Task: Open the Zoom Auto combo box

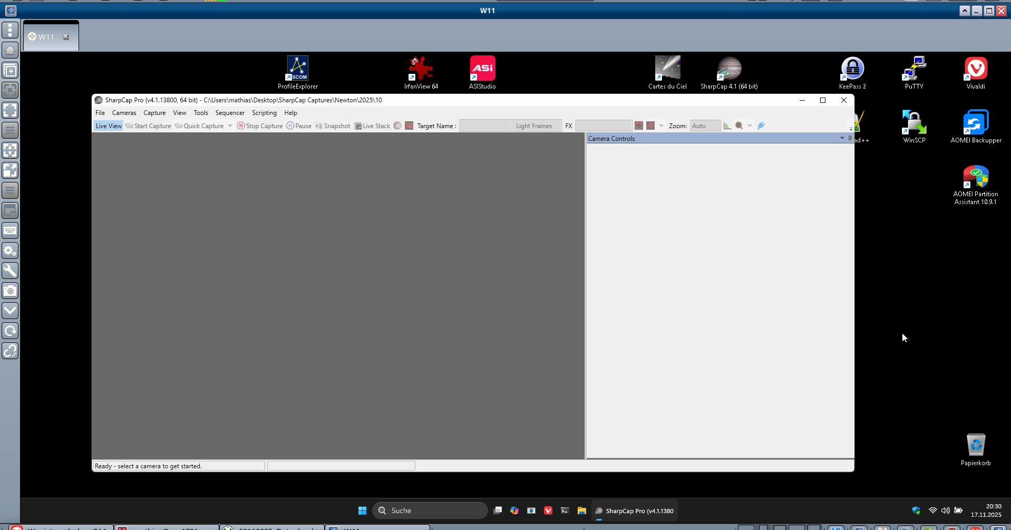Action: click(705, 126)
